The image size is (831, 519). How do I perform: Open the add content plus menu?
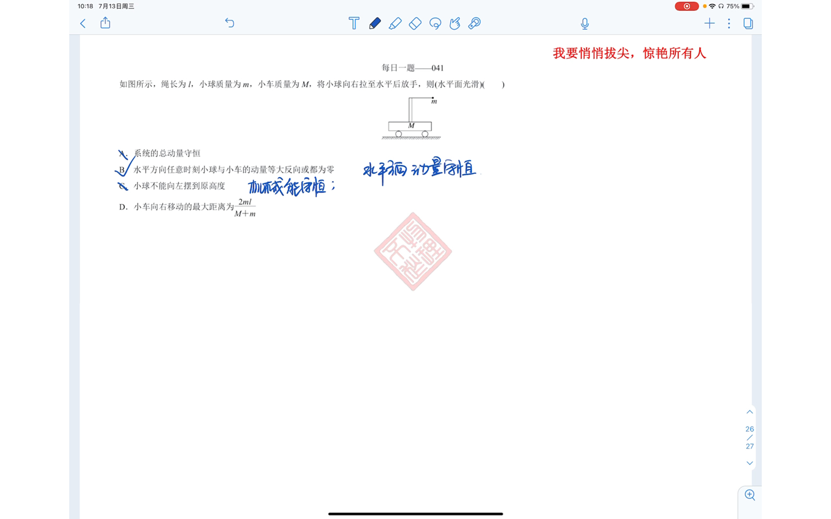point(709,23)
